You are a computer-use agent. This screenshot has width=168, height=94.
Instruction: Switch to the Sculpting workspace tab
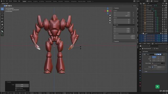pyautogui.click(x=35, y=1)
